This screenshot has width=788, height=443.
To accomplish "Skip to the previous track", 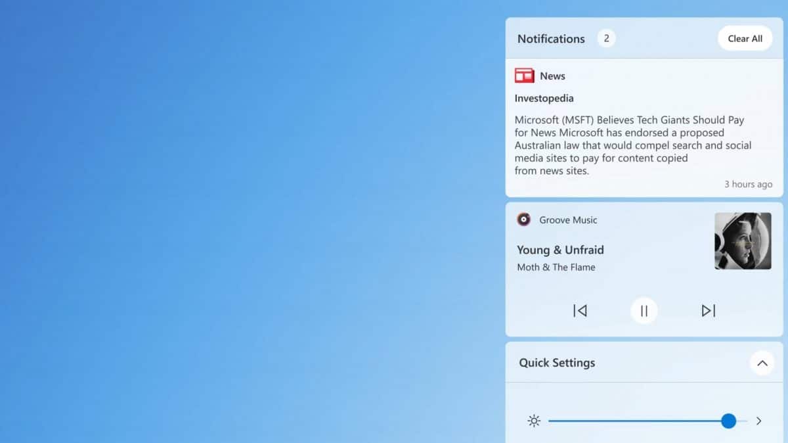I will pyautogui.click(x=580, y=310).
